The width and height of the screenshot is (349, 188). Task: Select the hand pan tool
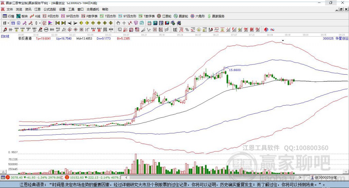[x=118, y=23]
